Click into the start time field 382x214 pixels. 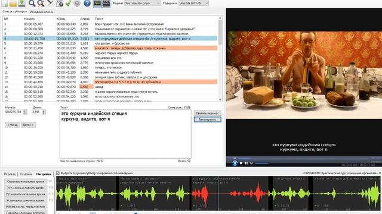click(x=14, y=112)
